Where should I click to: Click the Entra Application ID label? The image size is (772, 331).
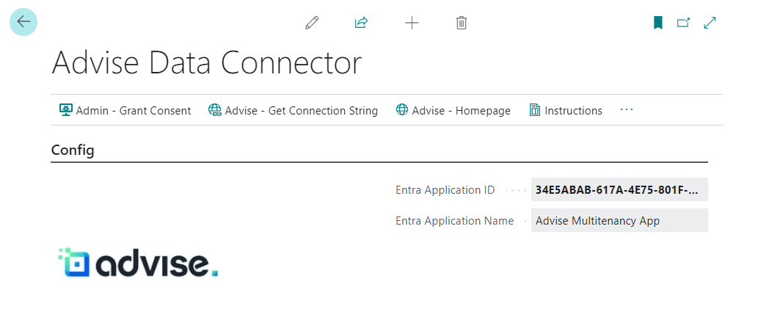click(445, 190)
